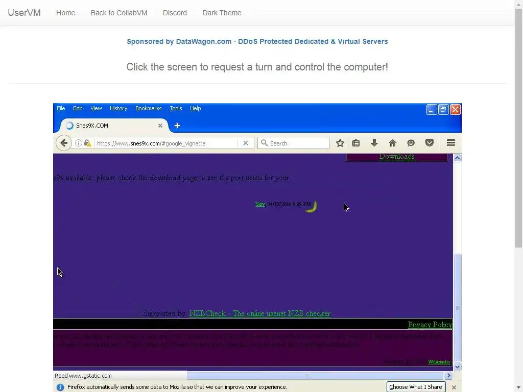Click Choose What I Share button
The width and height of the screenshot is (523, 392).
[x=416, y=387]
